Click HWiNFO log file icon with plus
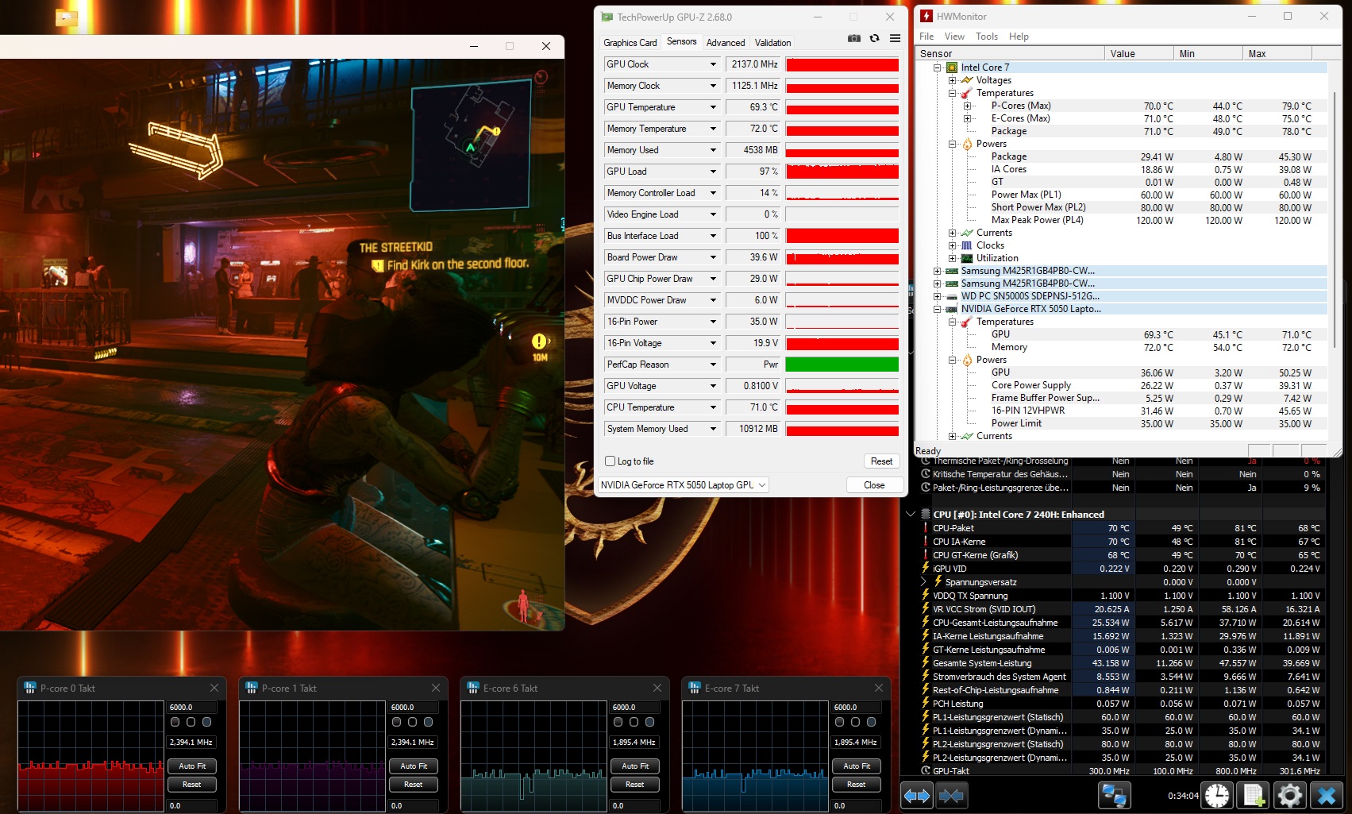 tap(1254, 795)
